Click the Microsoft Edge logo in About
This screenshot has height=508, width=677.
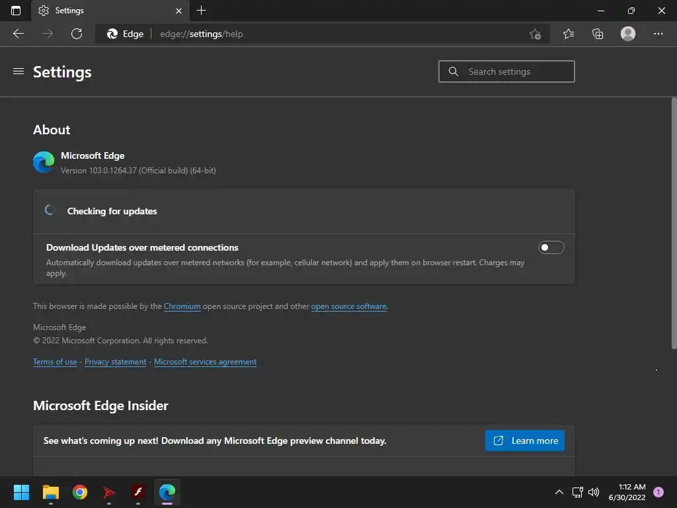point(44,162)
